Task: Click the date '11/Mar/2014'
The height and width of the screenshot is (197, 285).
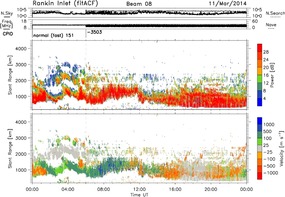Action: [x=228, y=4]
